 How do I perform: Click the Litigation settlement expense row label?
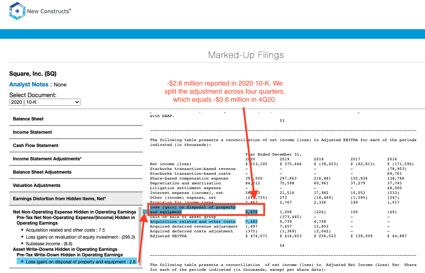[185, 188]
